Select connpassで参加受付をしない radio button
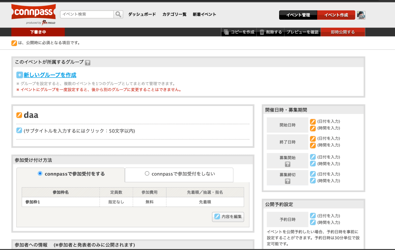This screenshot has width=395, height=250. (147, 174)
